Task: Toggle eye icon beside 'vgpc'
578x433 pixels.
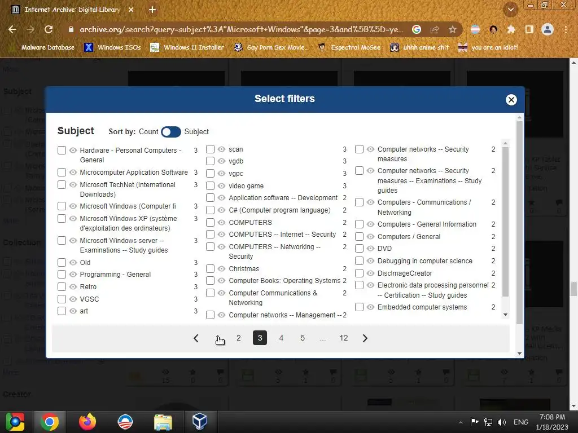Action: pyautogui.click(x=221, y=174)
